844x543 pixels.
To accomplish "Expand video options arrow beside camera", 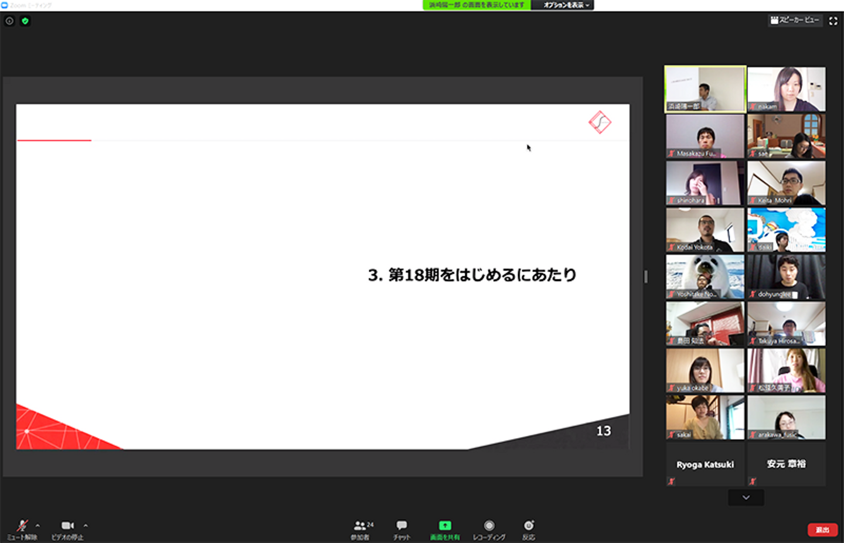I will coord(86,525).
